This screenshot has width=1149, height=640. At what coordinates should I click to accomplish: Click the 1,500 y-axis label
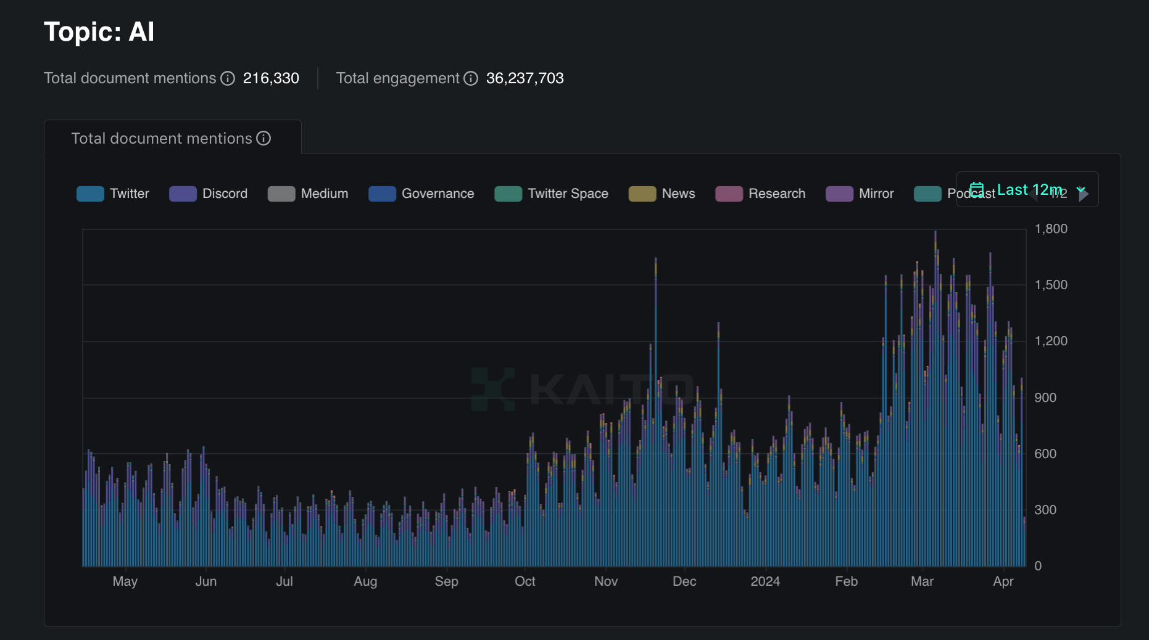tap(1051, 285)
